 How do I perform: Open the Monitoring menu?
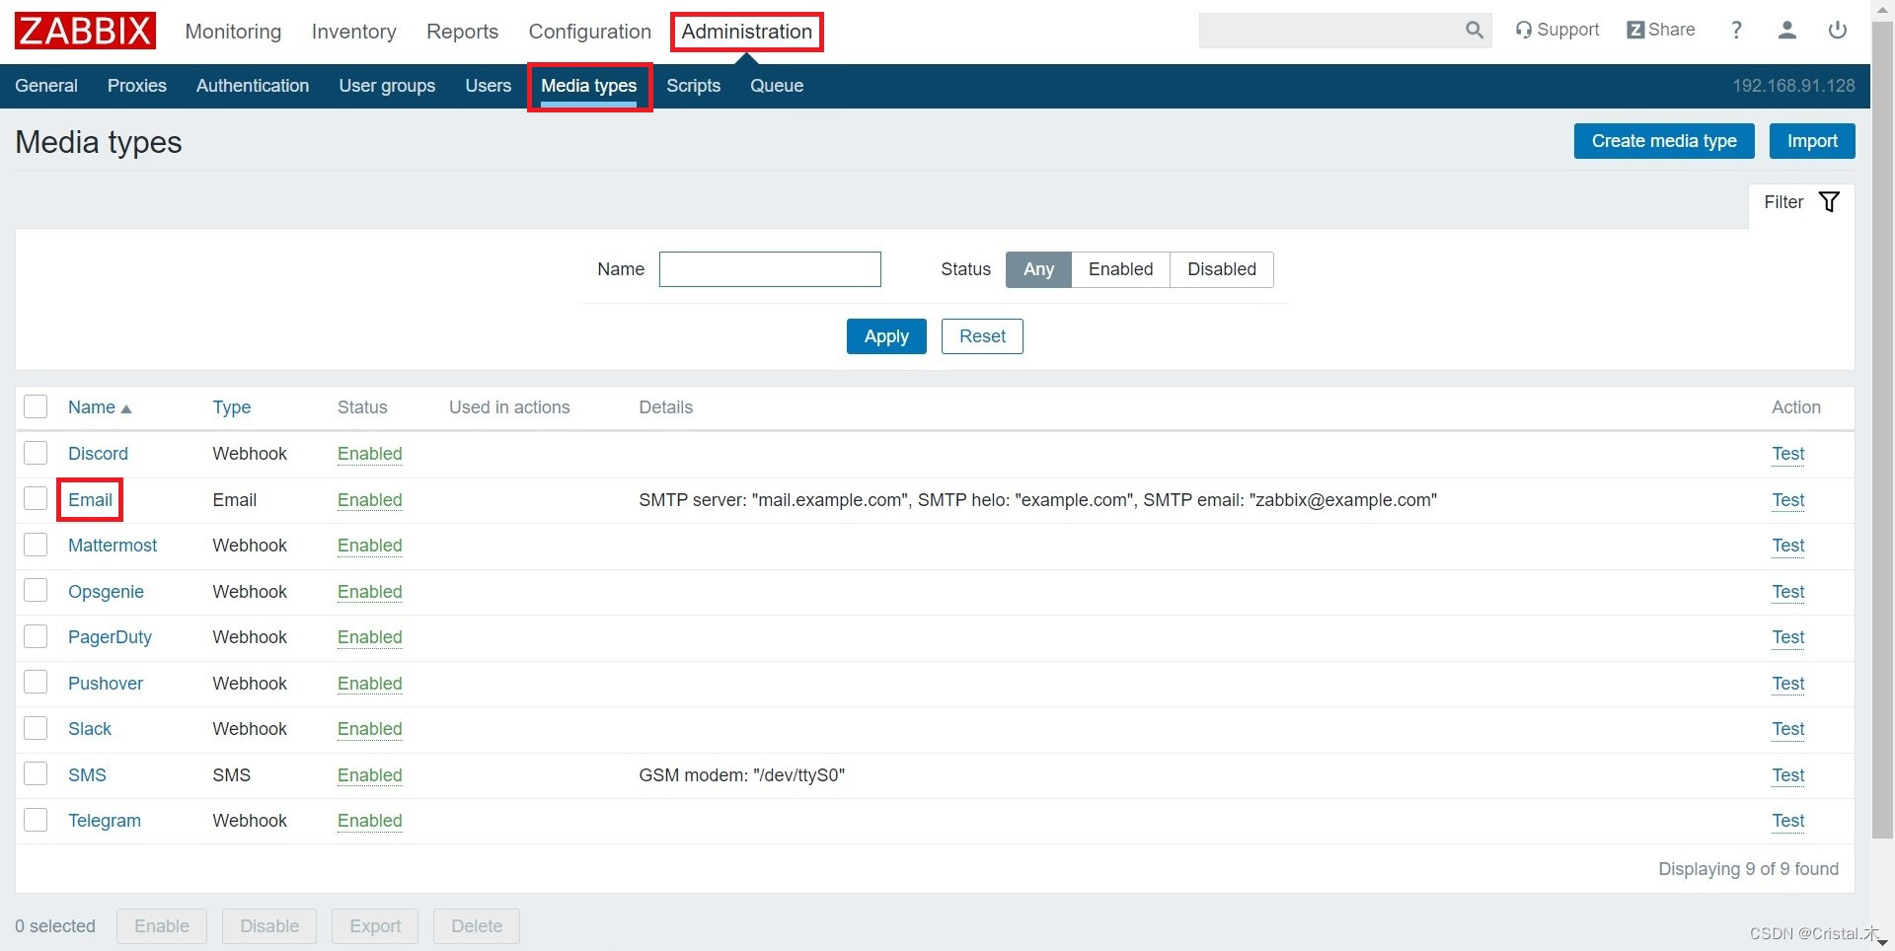233,32
